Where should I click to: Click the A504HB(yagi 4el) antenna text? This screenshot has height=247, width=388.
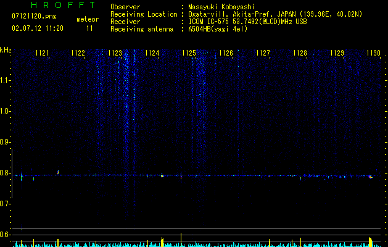(x=218, y=29)
